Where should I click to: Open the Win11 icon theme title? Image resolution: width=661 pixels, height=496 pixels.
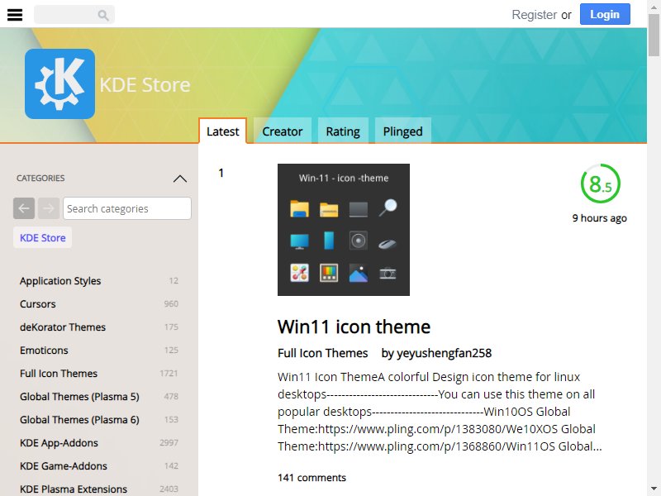coord(354,327)
